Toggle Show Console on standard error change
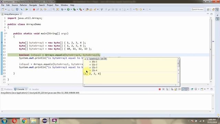This screenshot has width=220, height=124. (187, 89)
